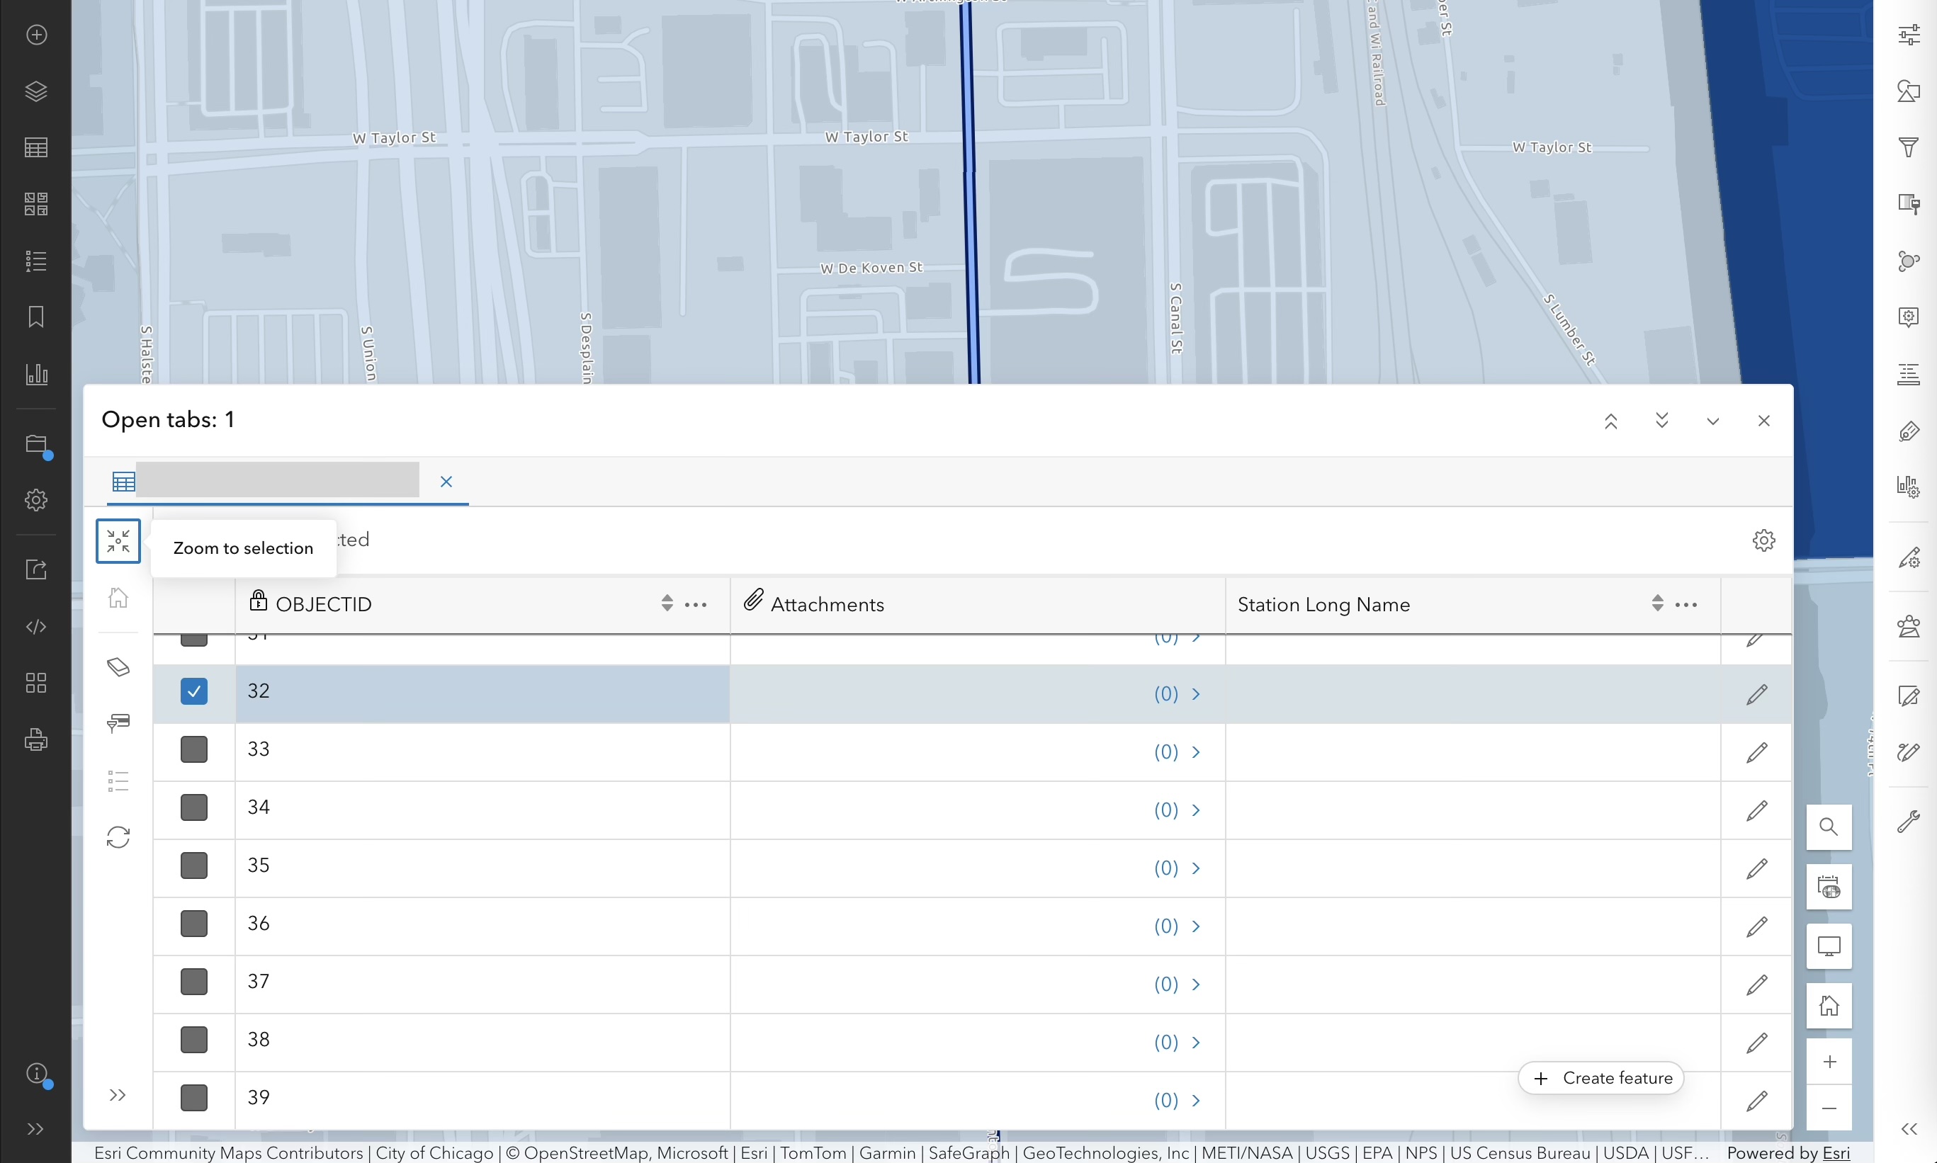Expand the dark left sidebar

click(x=36, y=1128)
